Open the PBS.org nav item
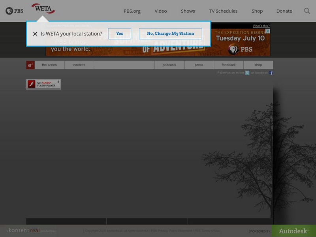This screenshot has height=237, width=316. (132, 11)
